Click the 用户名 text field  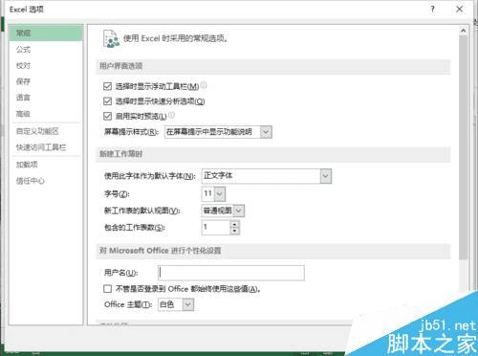click(231, 273)
